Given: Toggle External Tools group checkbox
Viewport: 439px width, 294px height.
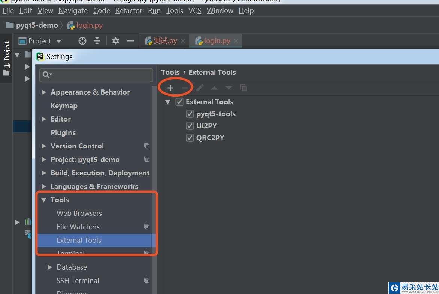Looking at the screenshot, I should pos(179,102).
